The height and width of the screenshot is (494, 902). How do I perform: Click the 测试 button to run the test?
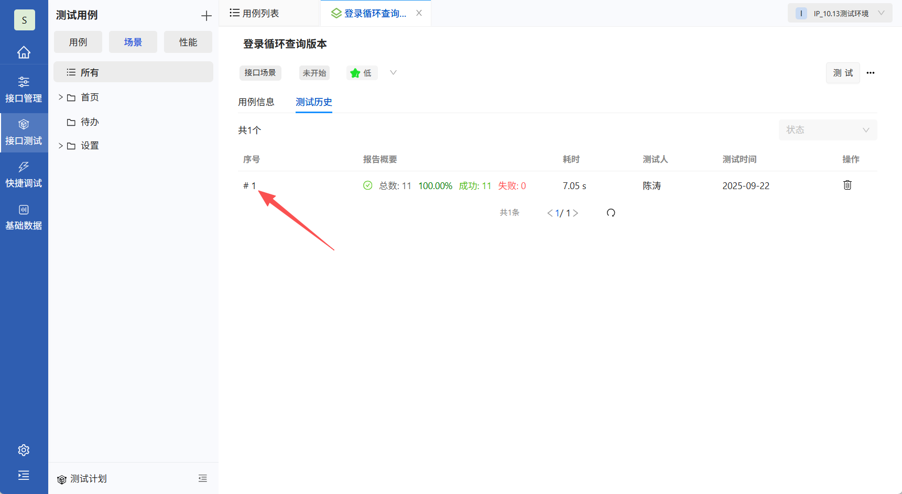coord(842,73)
